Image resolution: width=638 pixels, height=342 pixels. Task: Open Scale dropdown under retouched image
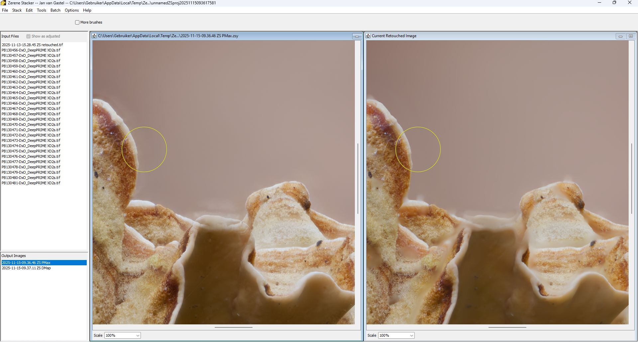pyautogui.click(x=396, y=335)
